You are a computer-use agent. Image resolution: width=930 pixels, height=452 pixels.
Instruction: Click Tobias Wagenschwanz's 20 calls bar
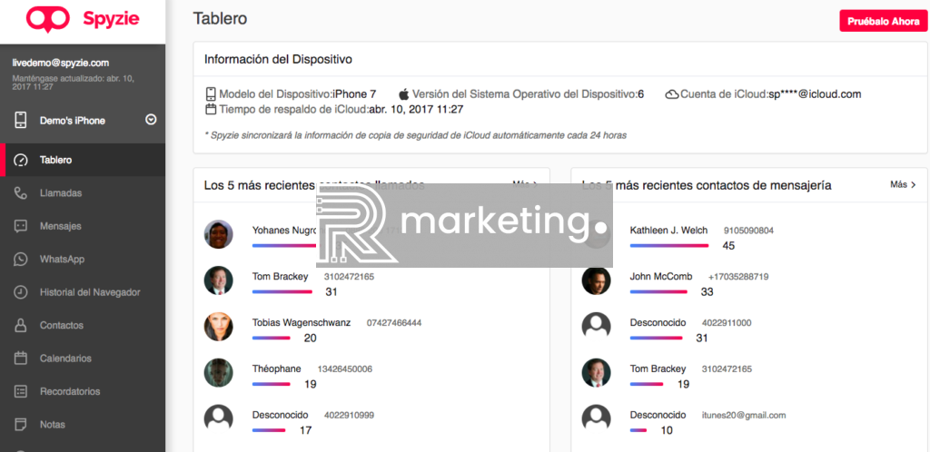[271, 338]
